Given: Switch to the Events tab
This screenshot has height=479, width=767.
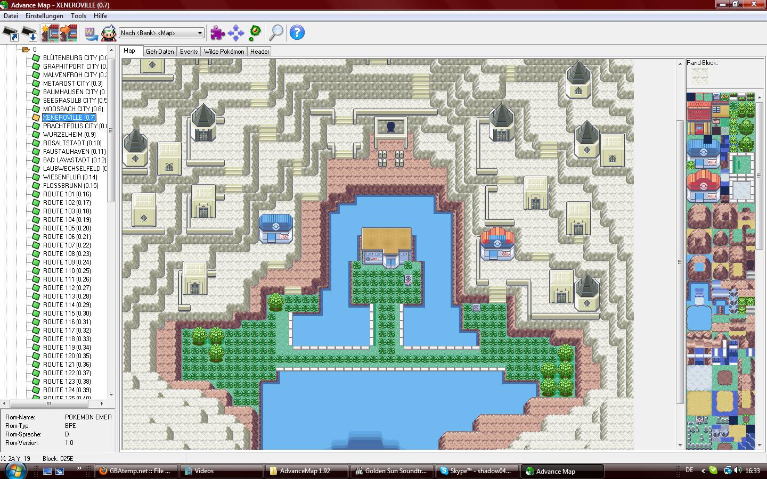Looking at the screenshot, I should click(x=189, y=52).
